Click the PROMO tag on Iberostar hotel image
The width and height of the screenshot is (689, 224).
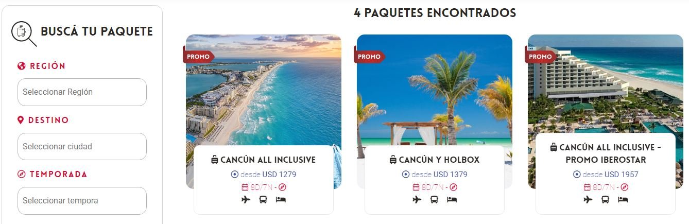540,57
